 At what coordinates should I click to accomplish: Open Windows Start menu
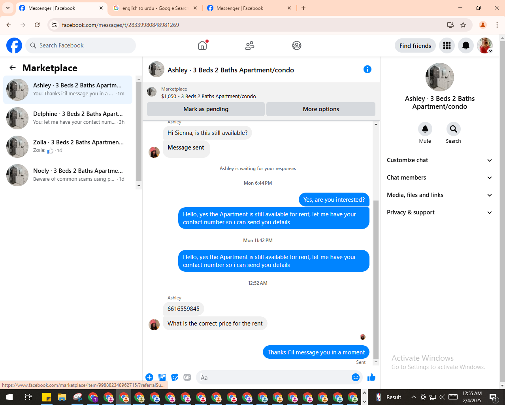point(9,397)
